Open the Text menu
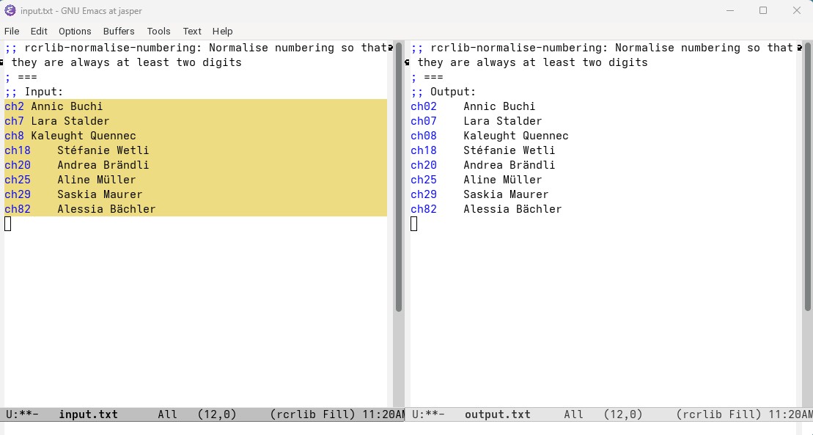Viewport: 813px width, 435px height. (x=192, y=31)
